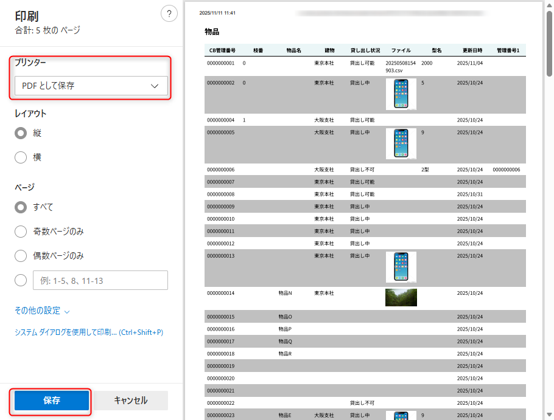
Task: Click forest thumbnail in row 0000000014
Action: (401, 297)
